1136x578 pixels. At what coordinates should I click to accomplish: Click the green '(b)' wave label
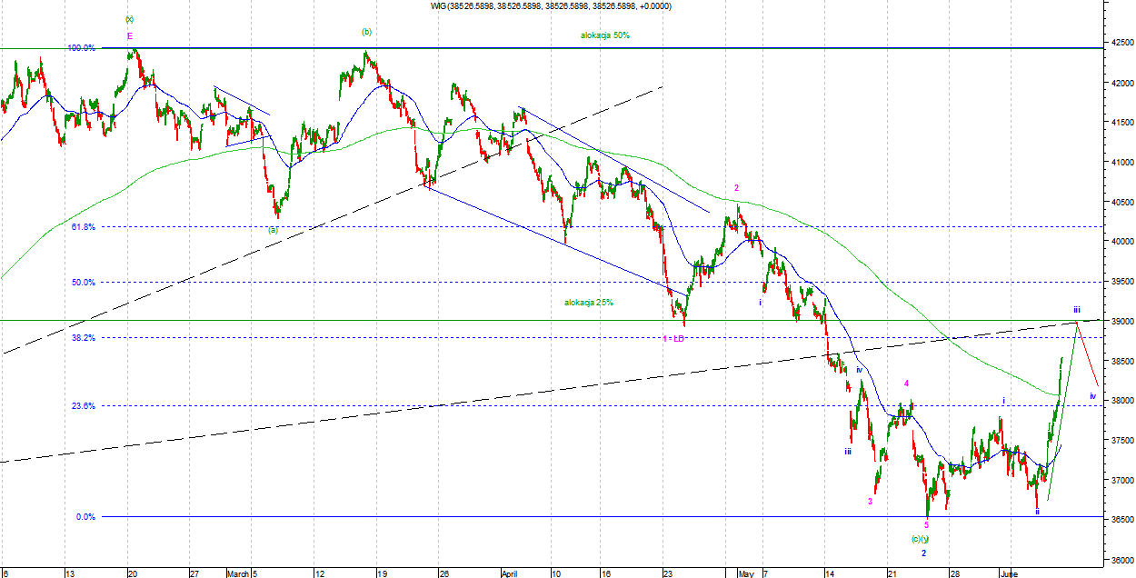pyautogui.click(x=366, y=32)
